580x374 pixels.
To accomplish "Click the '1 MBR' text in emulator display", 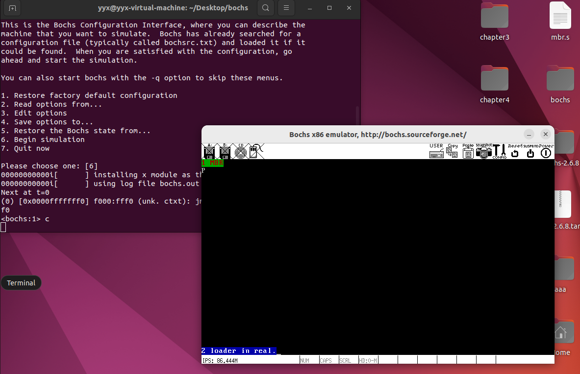I will coord(213,163).
